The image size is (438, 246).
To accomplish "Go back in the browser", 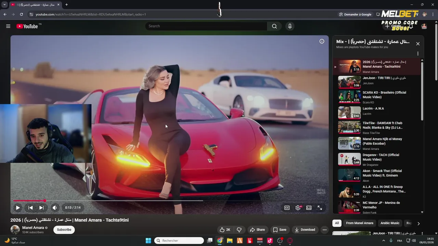I will coord(5,14).
